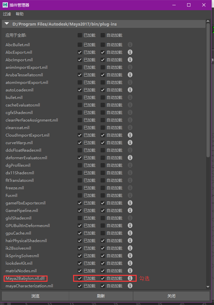
Task: Enable auto-load for GPUBuiltInDeformer.mll
Action: tap(103, 225)
